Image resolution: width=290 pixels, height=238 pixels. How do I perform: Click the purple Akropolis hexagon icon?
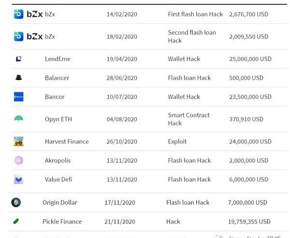pyautogui.click(x=19, y=160)
